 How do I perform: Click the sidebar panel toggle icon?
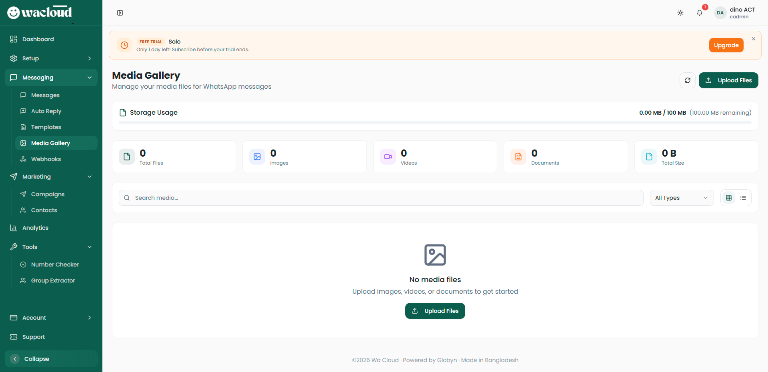[x=120, y=13]
